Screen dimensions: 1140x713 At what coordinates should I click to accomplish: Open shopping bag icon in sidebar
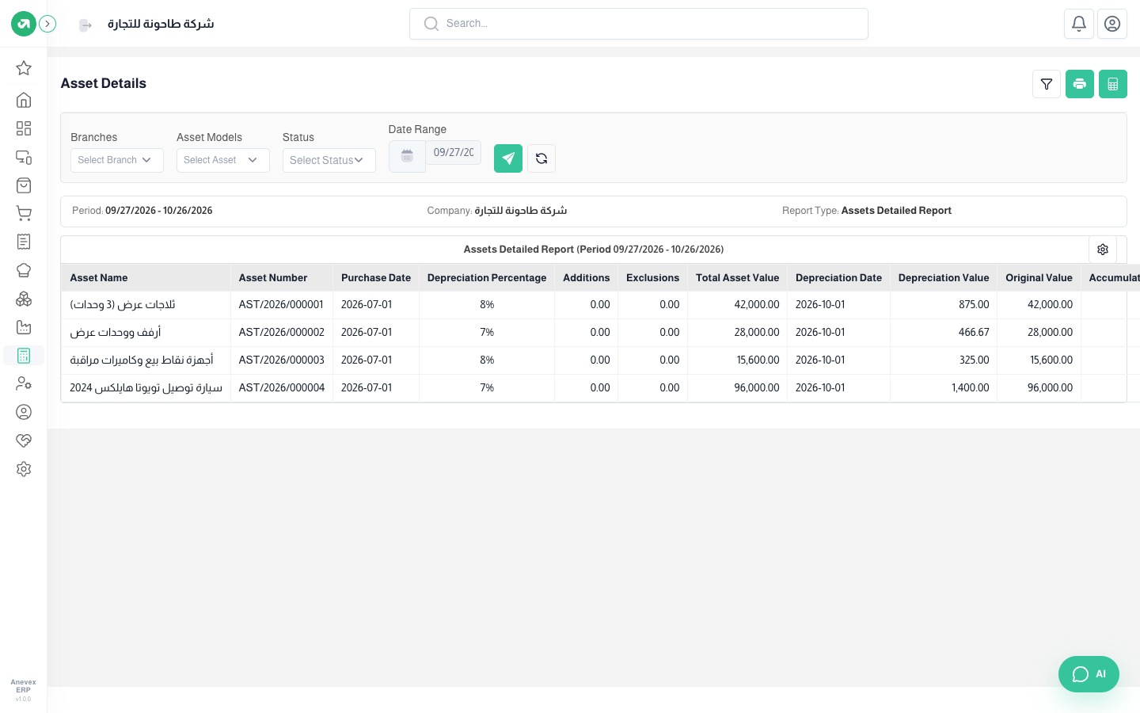point(24,185)
